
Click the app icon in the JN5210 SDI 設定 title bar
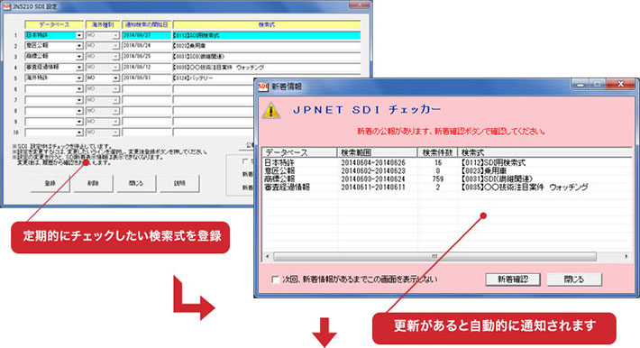tap(7, 6)
